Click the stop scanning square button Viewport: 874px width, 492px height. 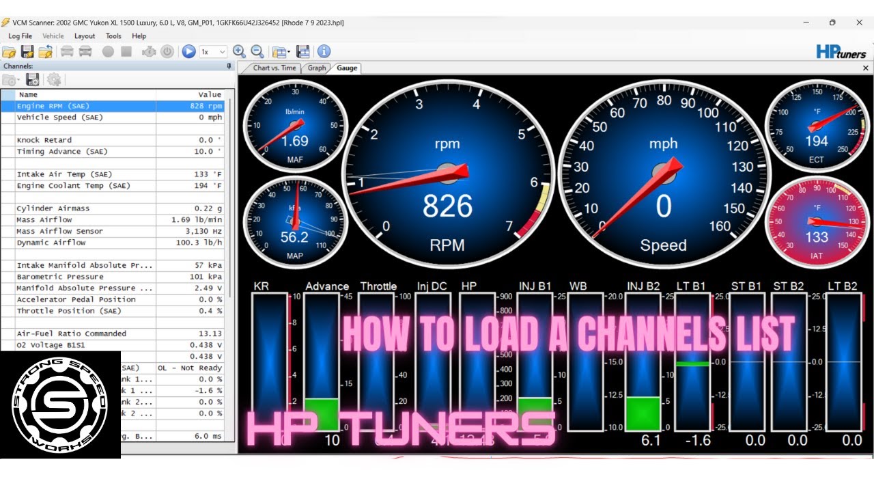[126, 51]
